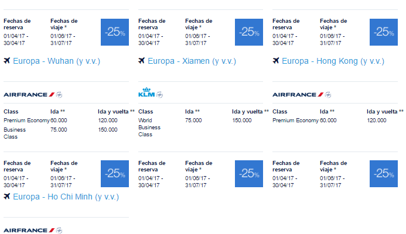Viewport: 406px width, 234px height.
Task: Select the 150.000 World Business Class round-trip price
Action: 242,121
